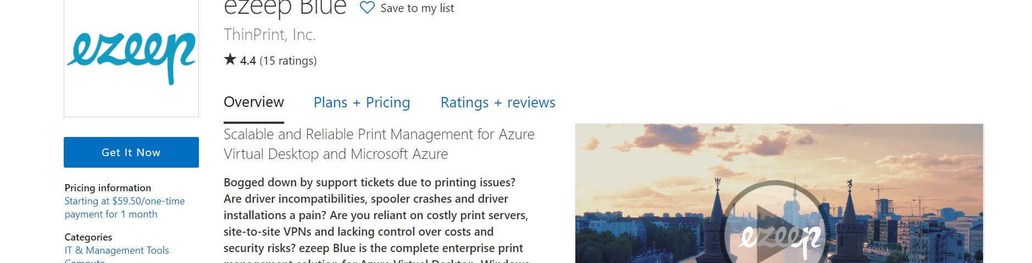Image resolution: width=1032 pixels, height=263 pixels.
Task: Click the Get It Now button
Action: coord(131,152)
